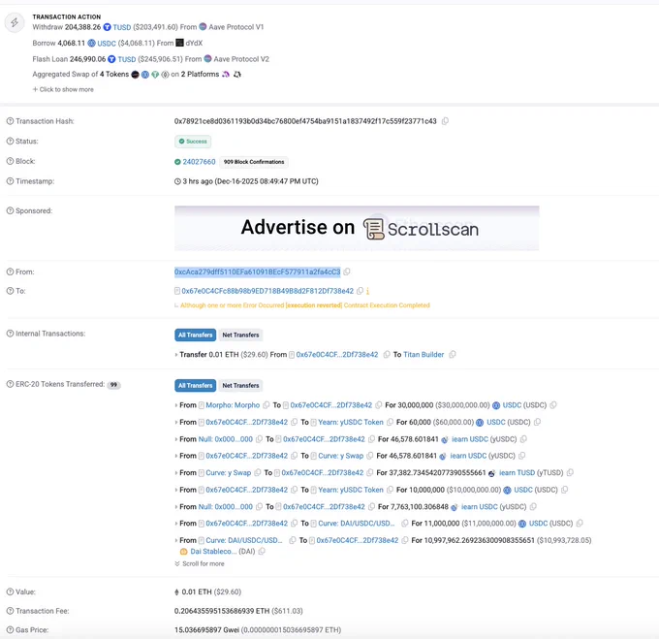Copy the From address 0xcAca279d...
The width and height of the screenshot is (659, 639).
coord(347,272)
